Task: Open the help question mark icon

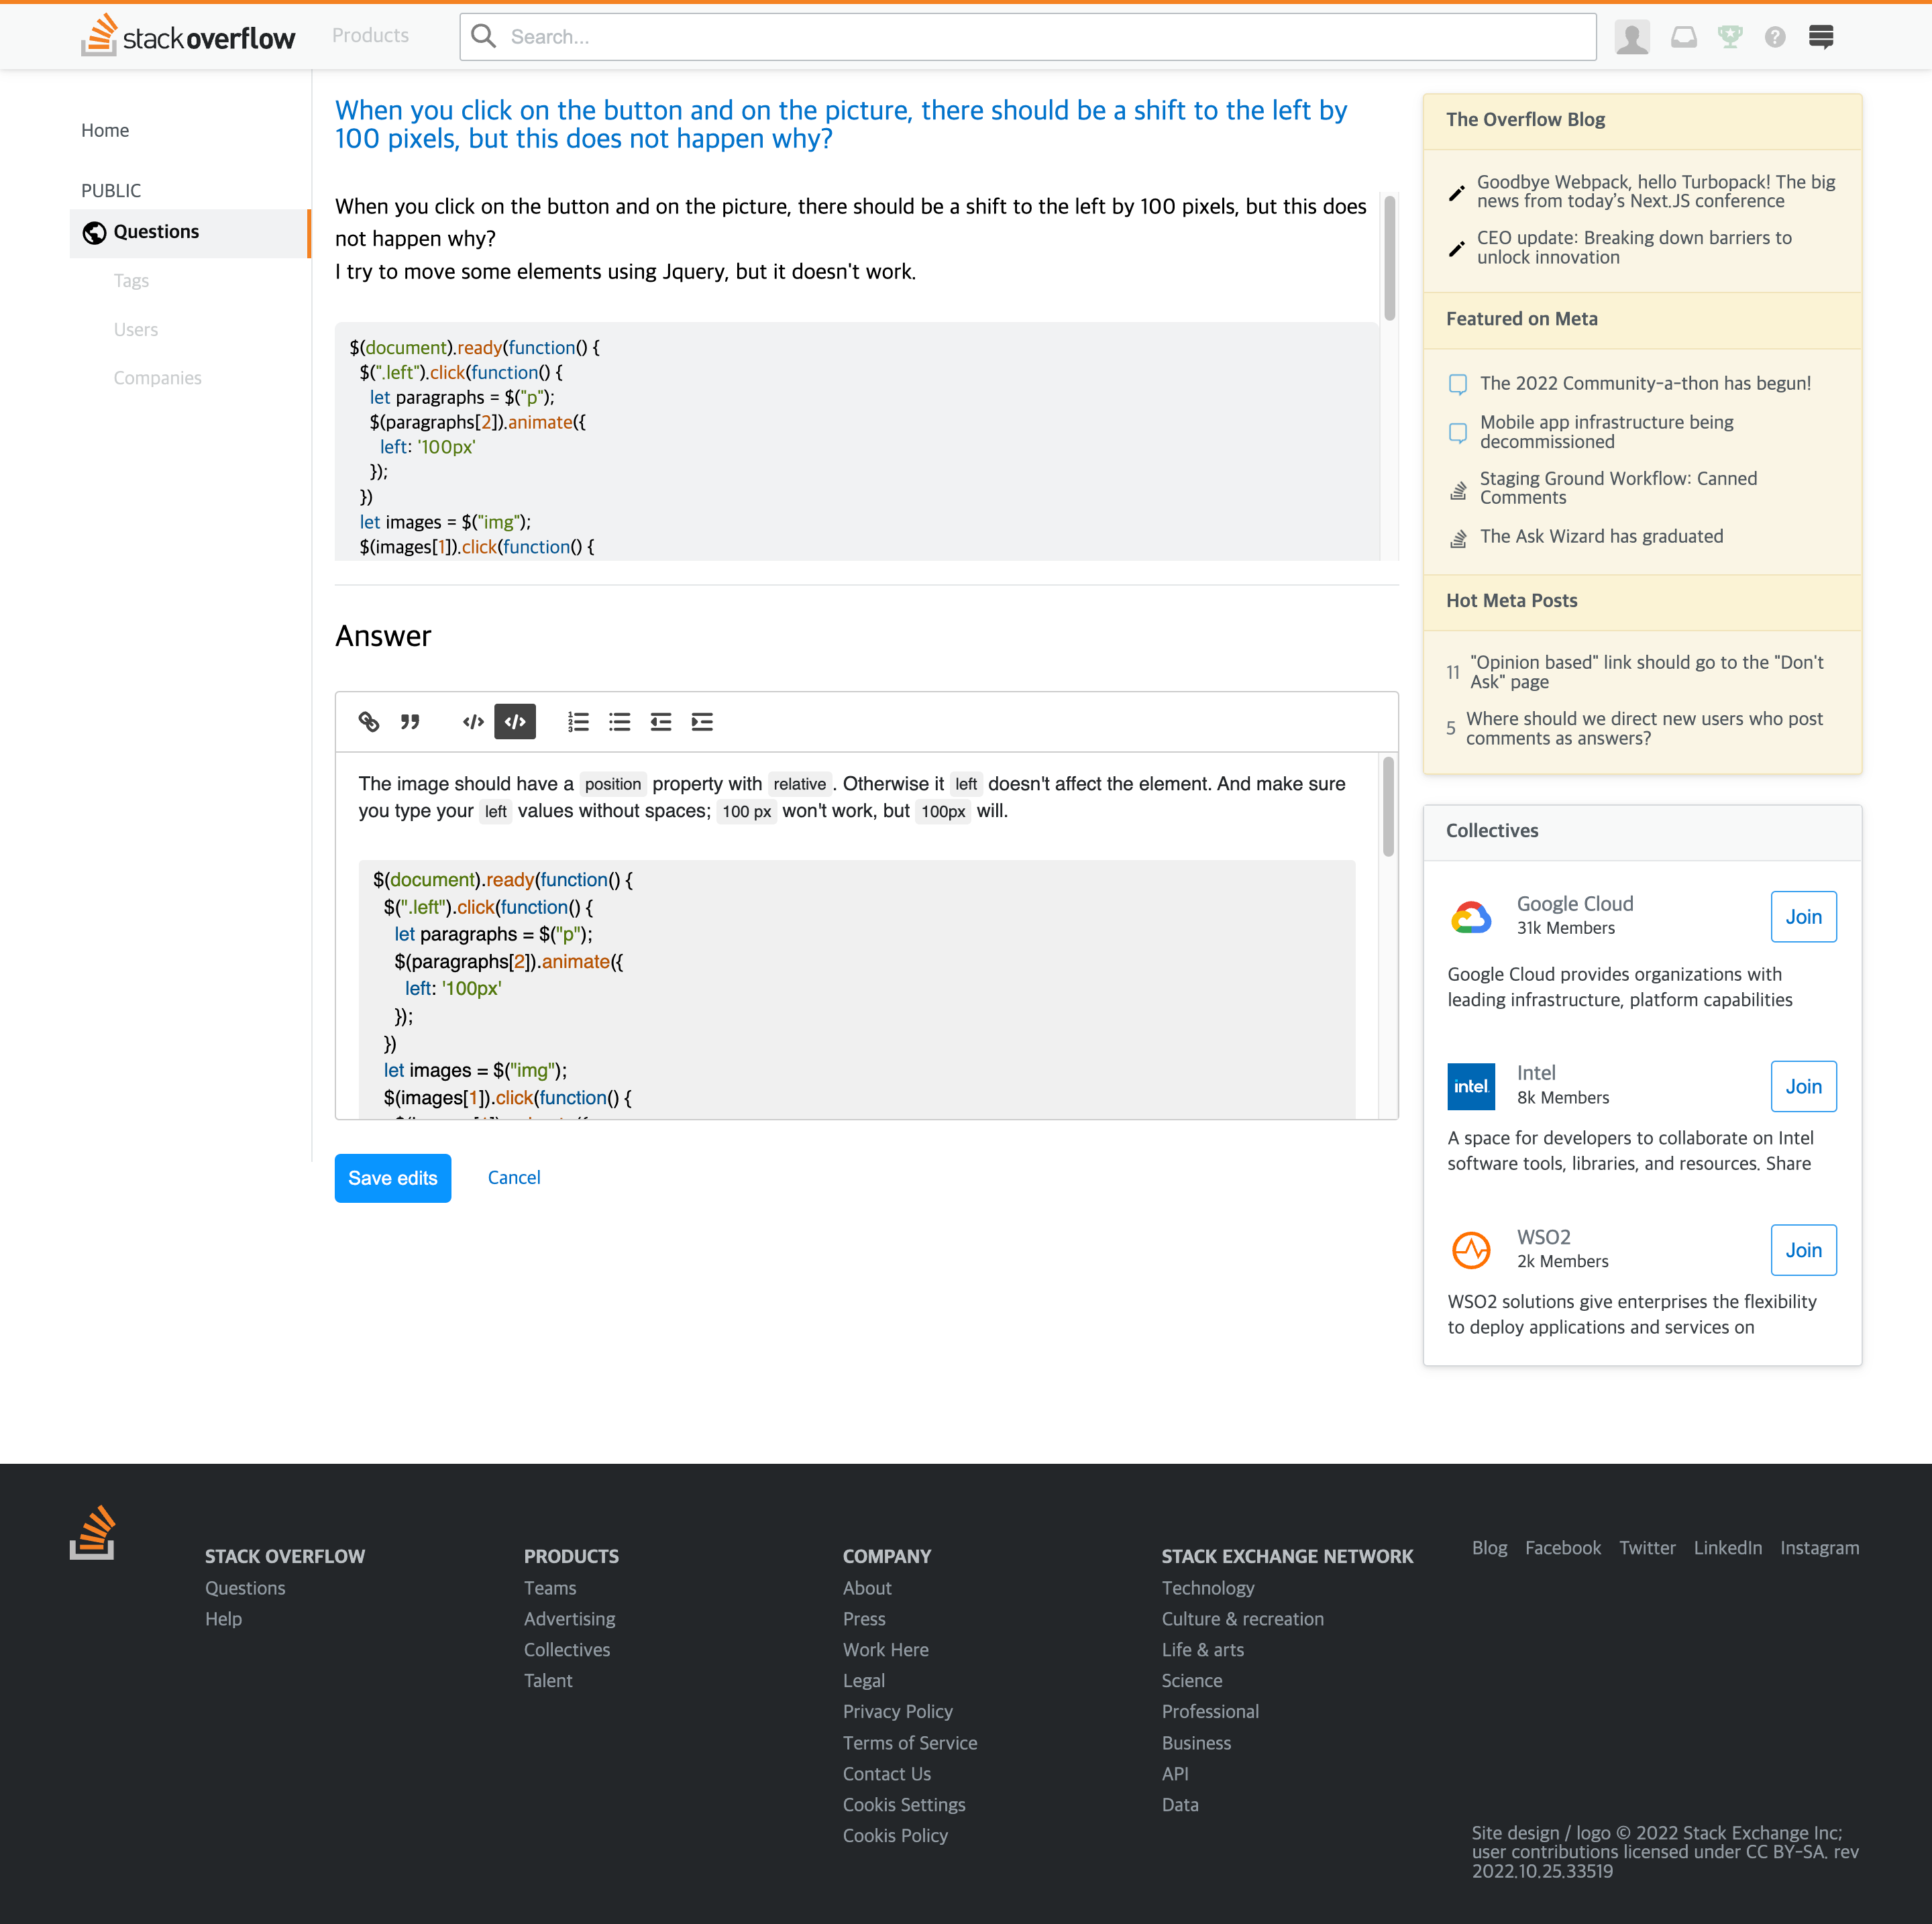Action: (1775, 37)
